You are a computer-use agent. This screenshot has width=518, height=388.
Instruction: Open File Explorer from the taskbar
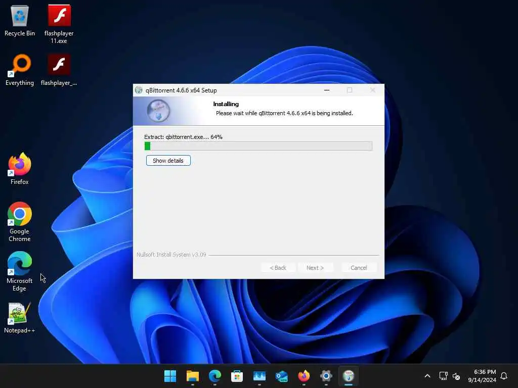coord(193,376)
